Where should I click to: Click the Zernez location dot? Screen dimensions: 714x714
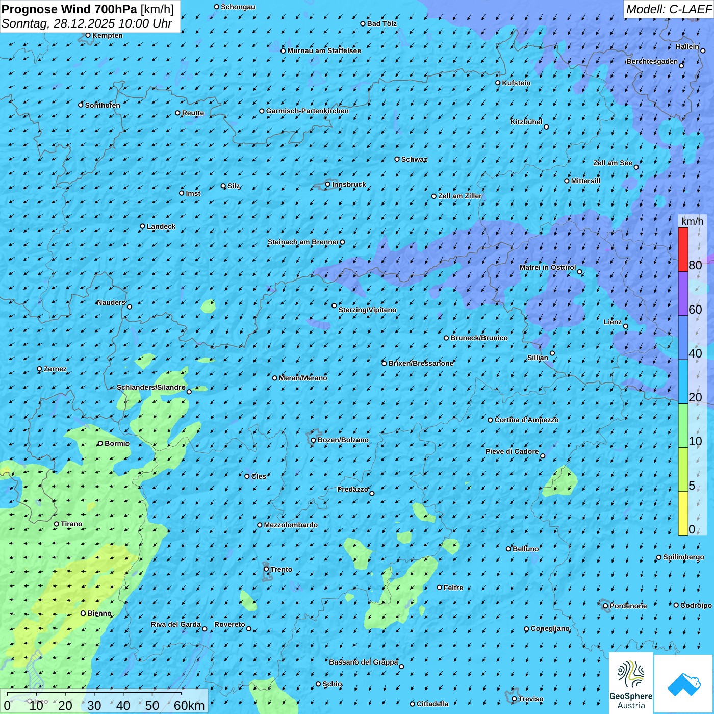click(40, 369)
